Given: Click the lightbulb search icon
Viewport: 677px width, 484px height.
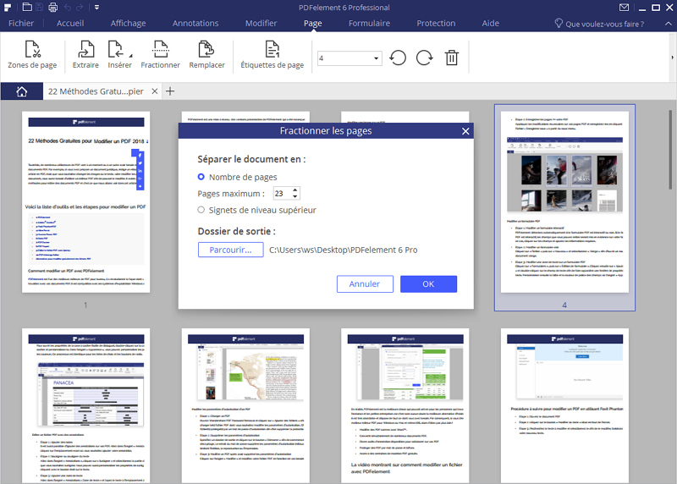Looking at the screenshot, I should (x=559, y=24).
